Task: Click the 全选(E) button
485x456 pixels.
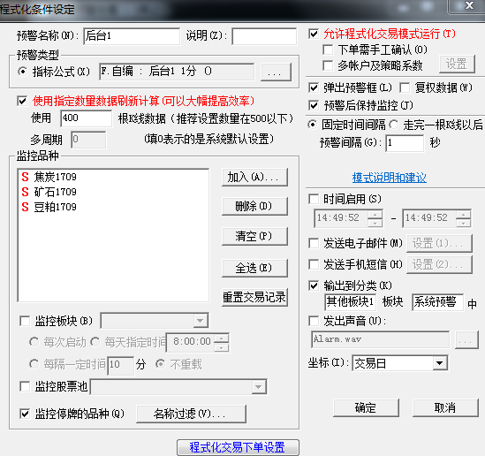Action: [x=254, y=268]
